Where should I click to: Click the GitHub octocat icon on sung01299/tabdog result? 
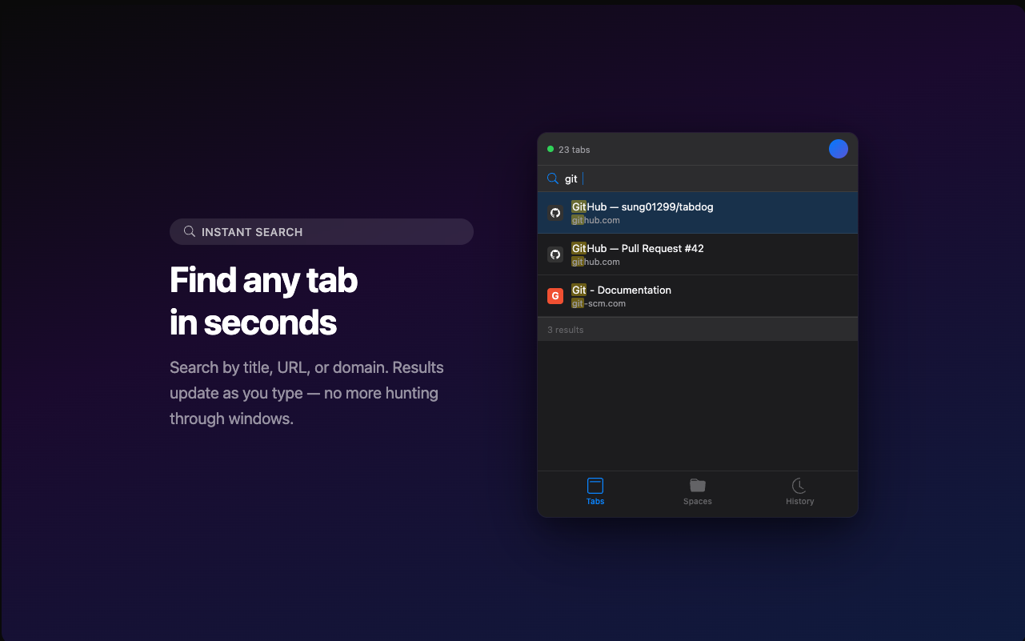pos(555,212)
